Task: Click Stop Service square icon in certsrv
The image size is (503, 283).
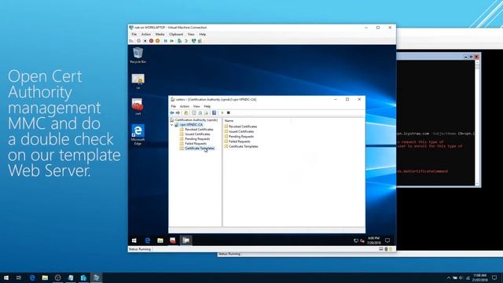Action: pos(229,113)
